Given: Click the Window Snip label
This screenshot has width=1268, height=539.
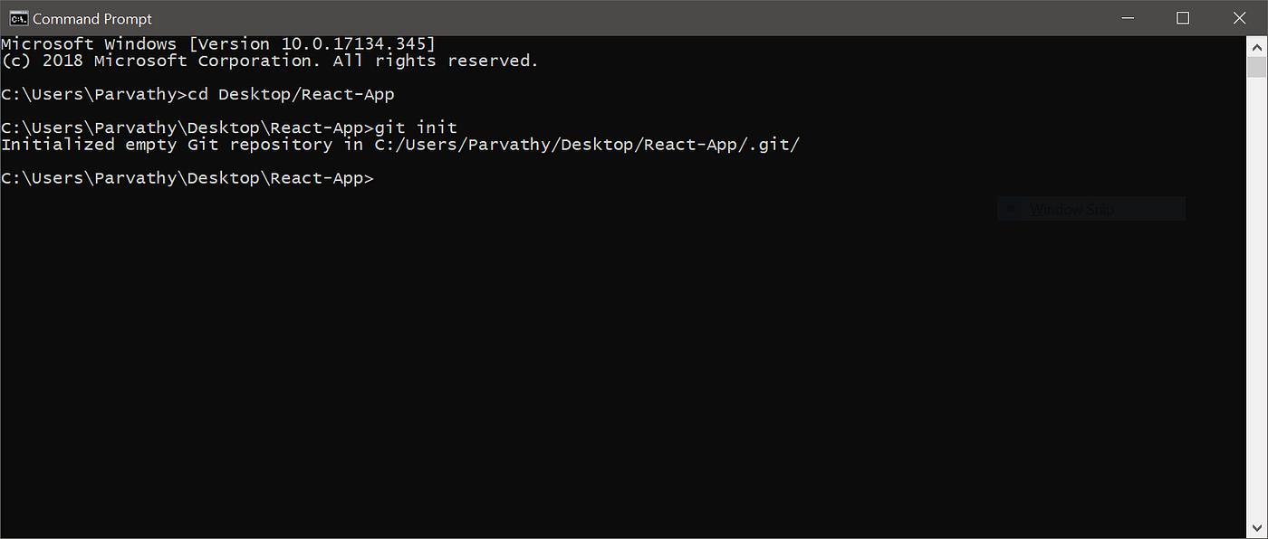Looking at the screenshot, I should click(x=1073, y=209).
